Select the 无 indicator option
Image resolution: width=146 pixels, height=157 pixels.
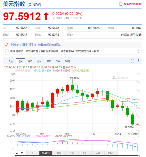pos(33,153)
